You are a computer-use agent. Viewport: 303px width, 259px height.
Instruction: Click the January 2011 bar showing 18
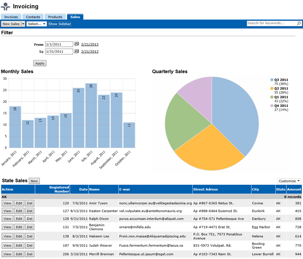tap(15, 127)
